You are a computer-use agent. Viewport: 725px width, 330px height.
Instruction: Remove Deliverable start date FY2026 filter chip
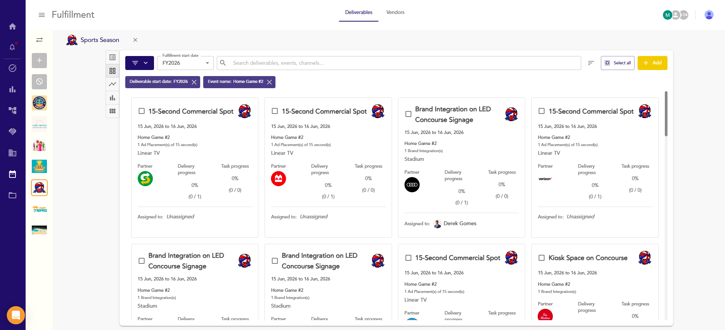coord(194,82)
